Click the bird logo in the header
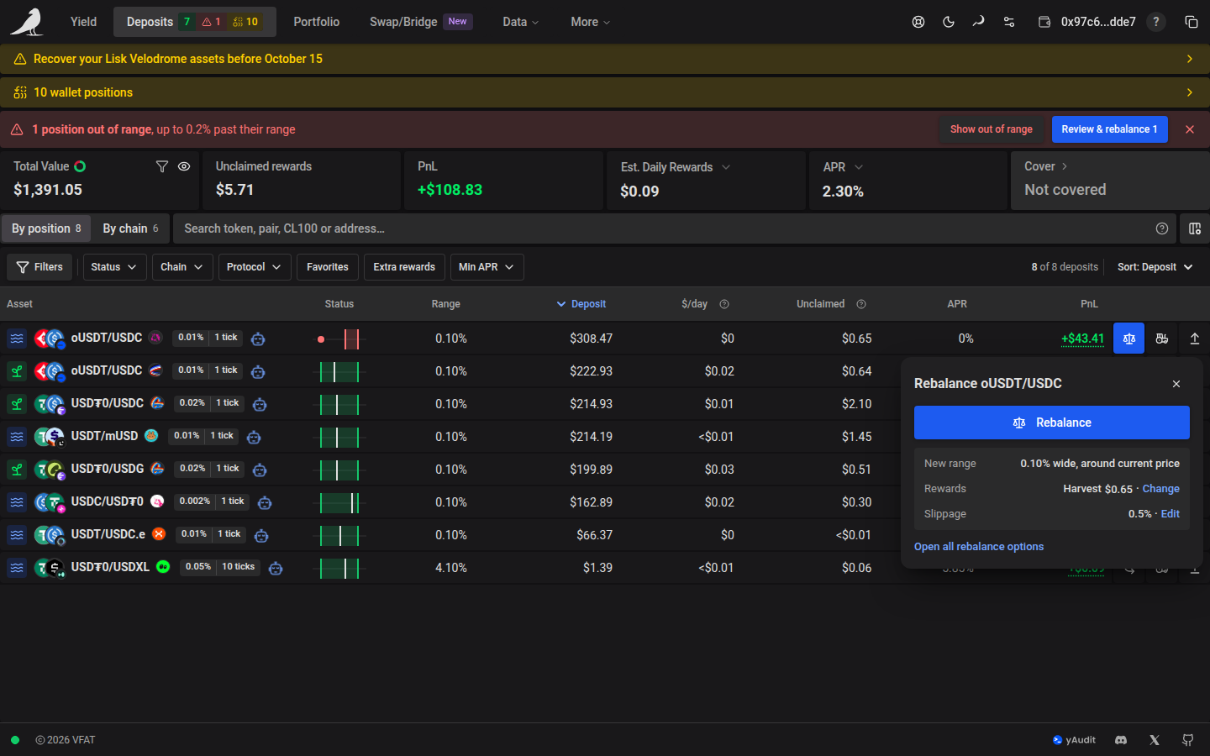 [x=27, y=22]
